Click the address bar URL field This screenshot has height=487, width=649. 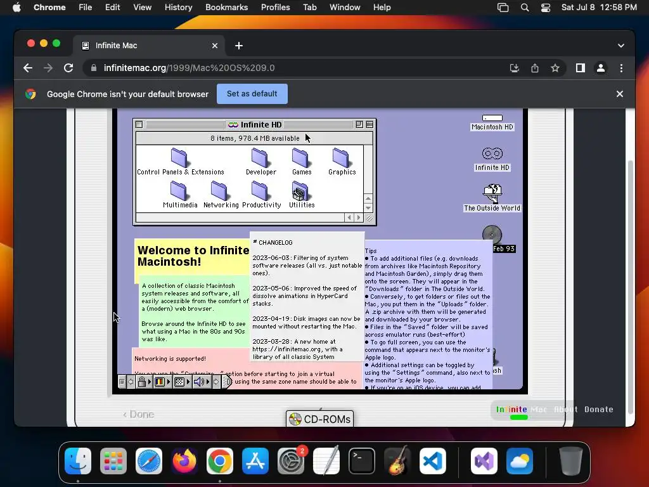click(298, 68)
